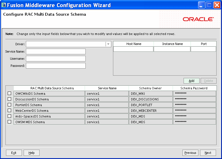Screen dimensions: 222x159
Task: Click the Port column header
Action: click(203, 44)
